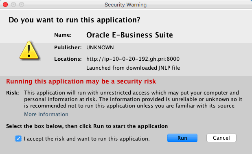Click the Cancel button
The width and height of the screenshot is (252, 154).
pyautogui.click(x=221, y=138)
